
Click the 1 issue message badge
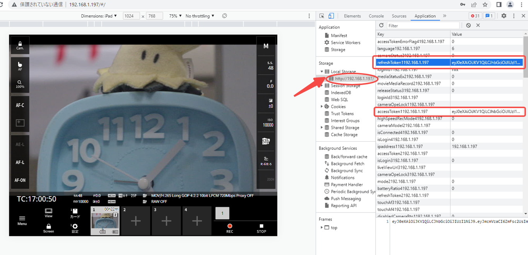[489, 16]
